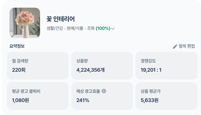201x115 pixels.
Task: Click the 꽃 인테리어 keyword title
Action: (x=60, y=19)
